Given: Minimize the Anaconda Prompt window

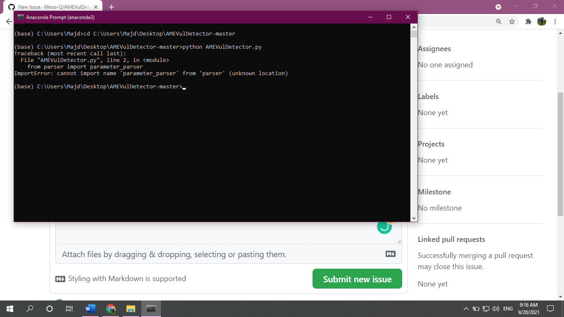Looking at the screenshot, I should tap(370, 17).
